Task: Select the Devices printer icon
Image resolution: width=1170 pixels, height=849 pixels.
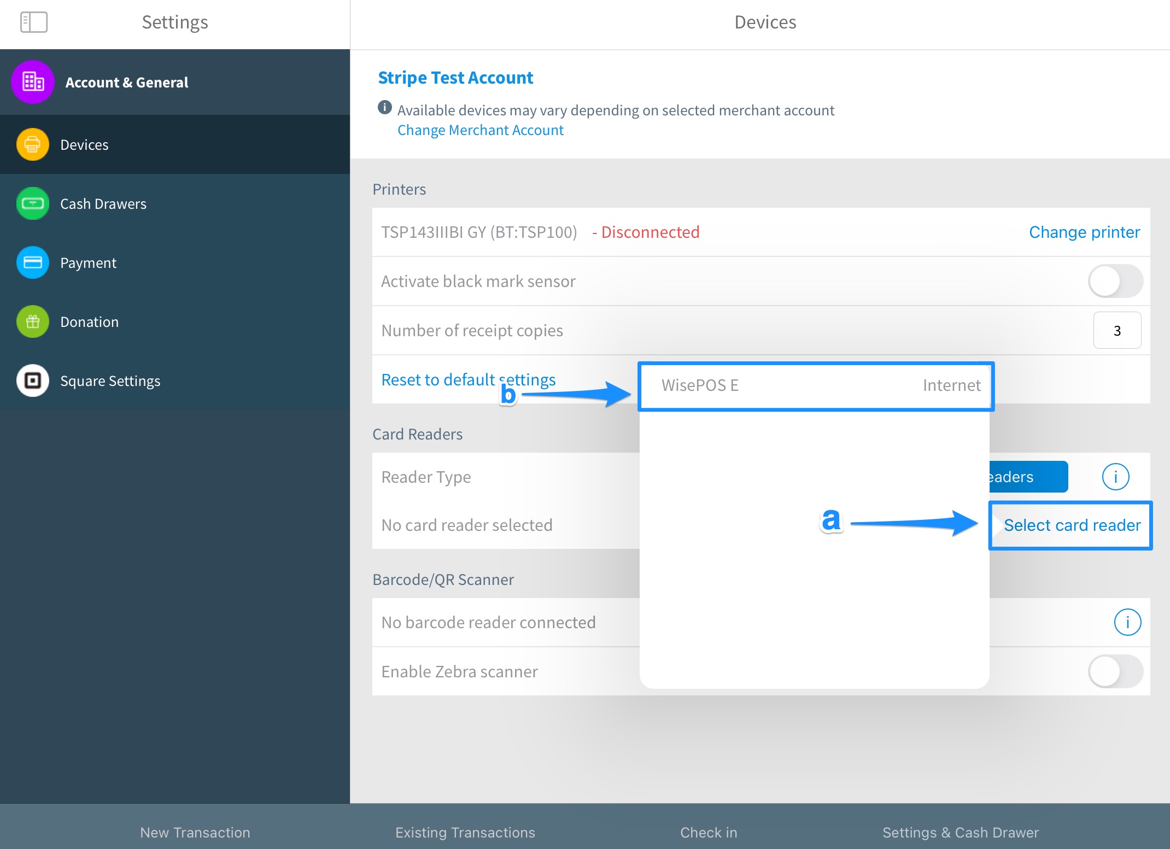Action: pos(32,144)
